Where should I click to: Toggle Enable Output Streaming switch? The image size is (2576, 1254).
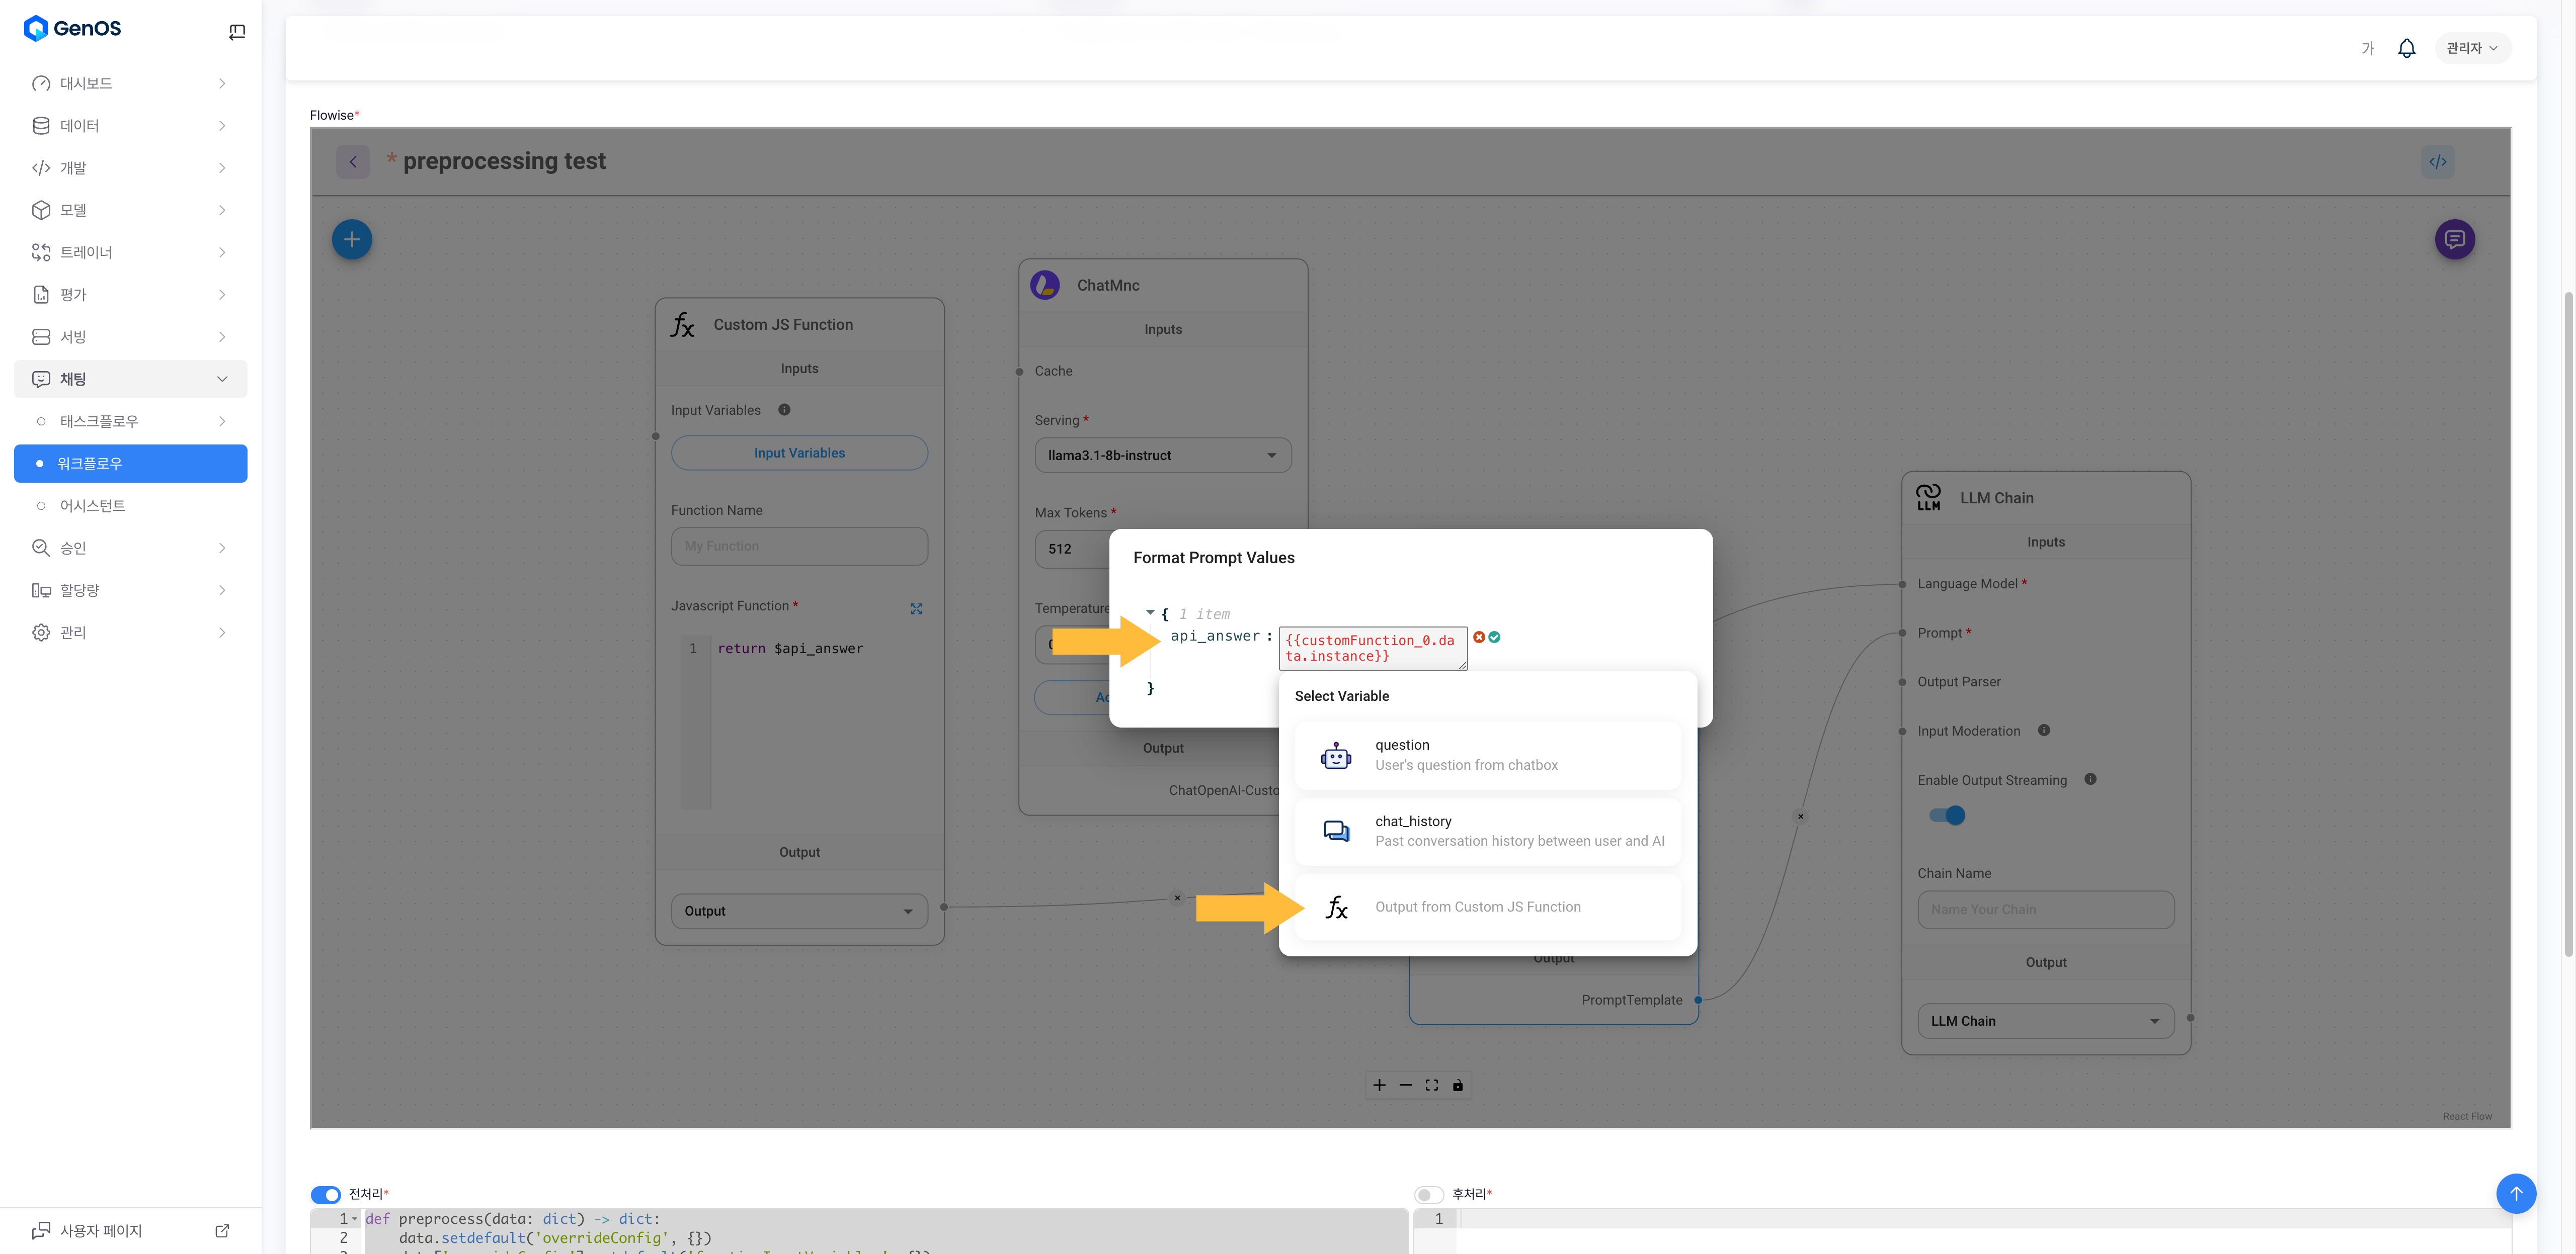[1946, 816]
